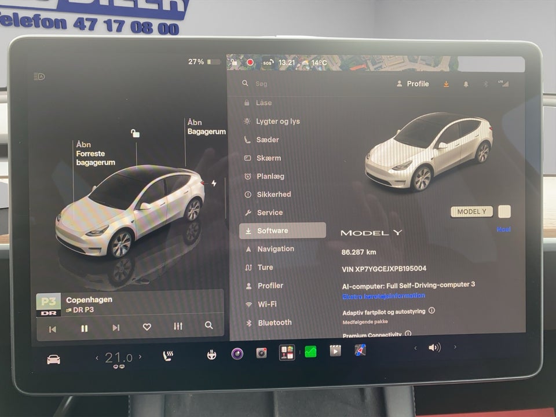Tap the lock icon in status bar
Screen dimensions: 556x417
click(234, 63)
